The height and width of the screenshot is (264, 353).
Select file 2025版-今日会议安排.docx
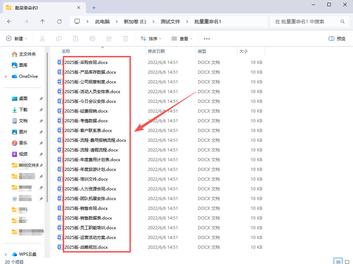pos(90,101)
